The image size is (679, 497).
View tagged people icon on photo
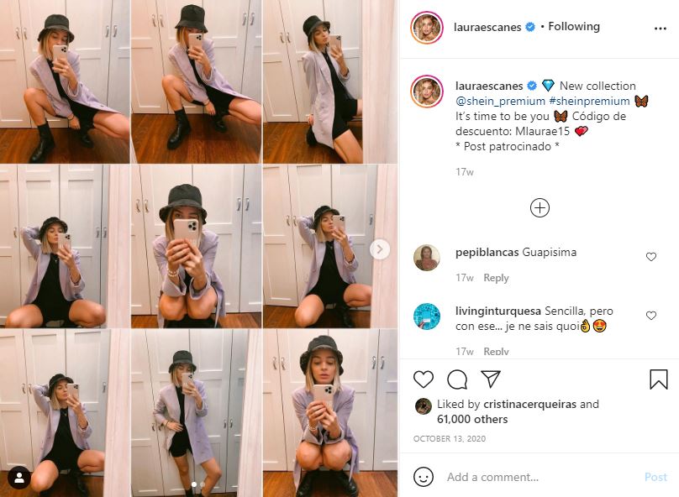(x=18, y=478)
